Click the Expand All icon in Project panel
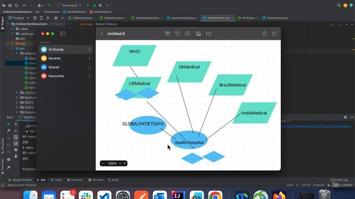The width and height of the screenshot is (355, 199). [41, 18]
